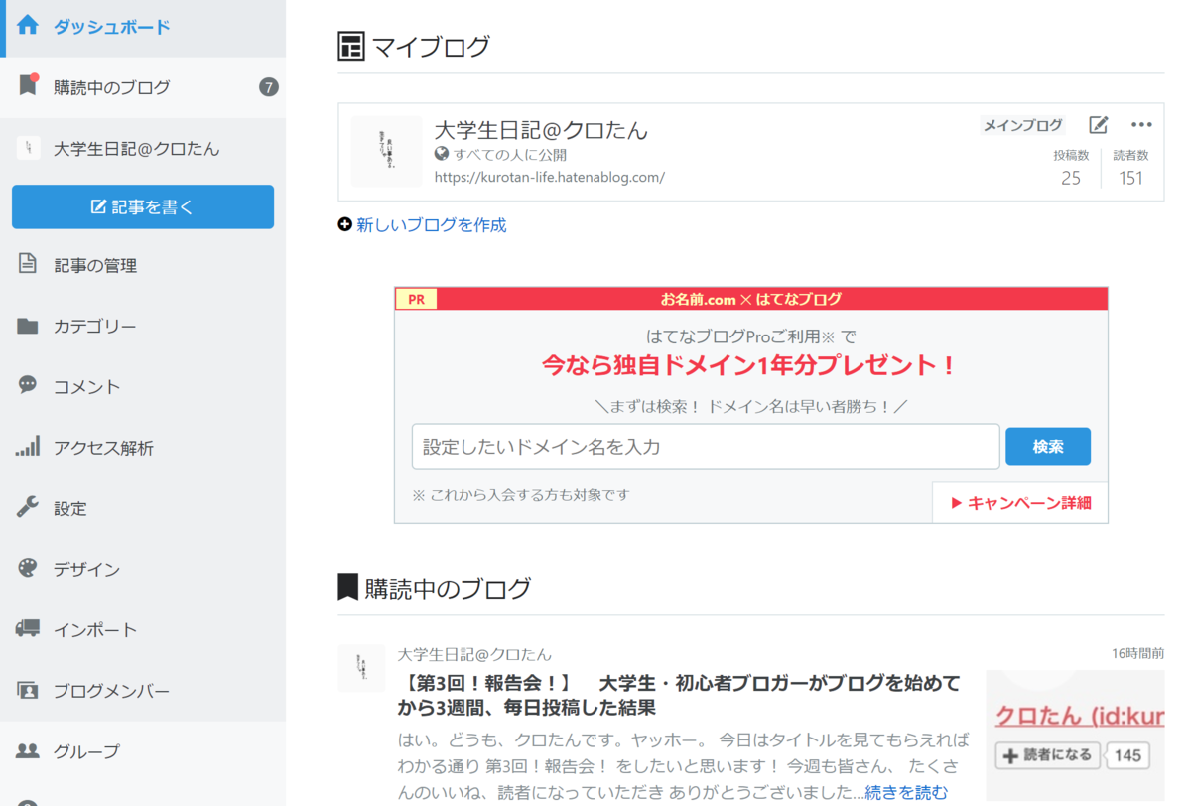Click the blog title 大学生日記@クロたん on the card
This screenshot has width=1191, height=806.
[541, 129]
